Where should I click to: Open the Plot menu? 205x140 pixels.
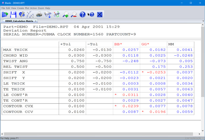coord(27,8)
